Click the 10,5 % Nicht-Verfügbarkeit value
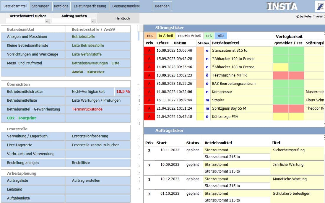The height and width of the screenshot is (203, 325). (x=123, y=91)
